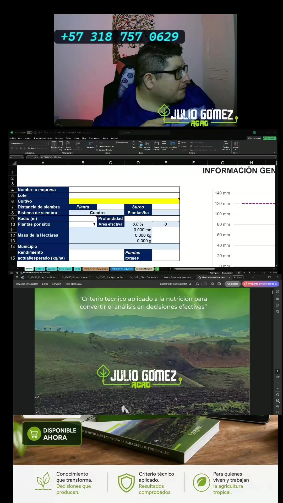Screen dimensions: 283x503
Task: Open Acrobat page thumbnails panel icon
Action: click(x=277, y=311)
